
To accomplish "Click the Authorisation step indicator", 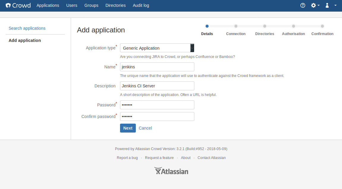I will point(293,30).
